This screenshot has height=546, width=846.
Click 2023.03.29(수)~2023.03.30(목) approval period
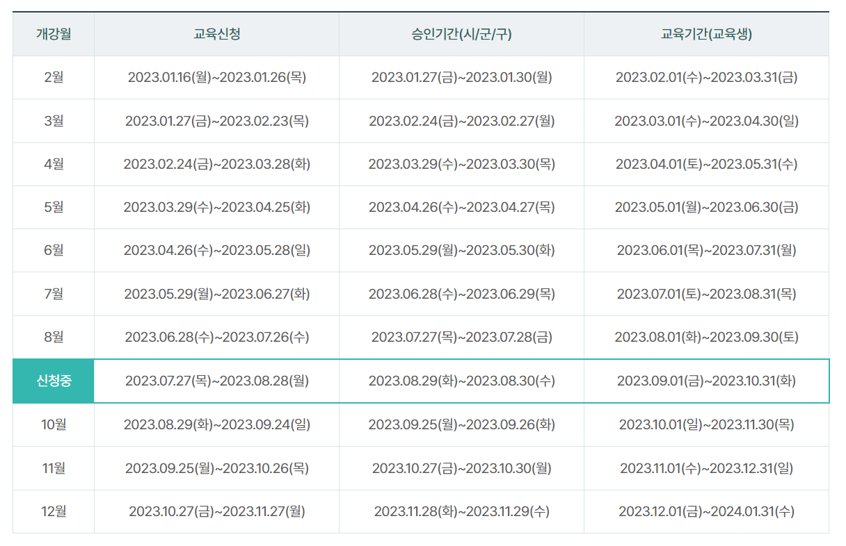(x=461, y=164)
